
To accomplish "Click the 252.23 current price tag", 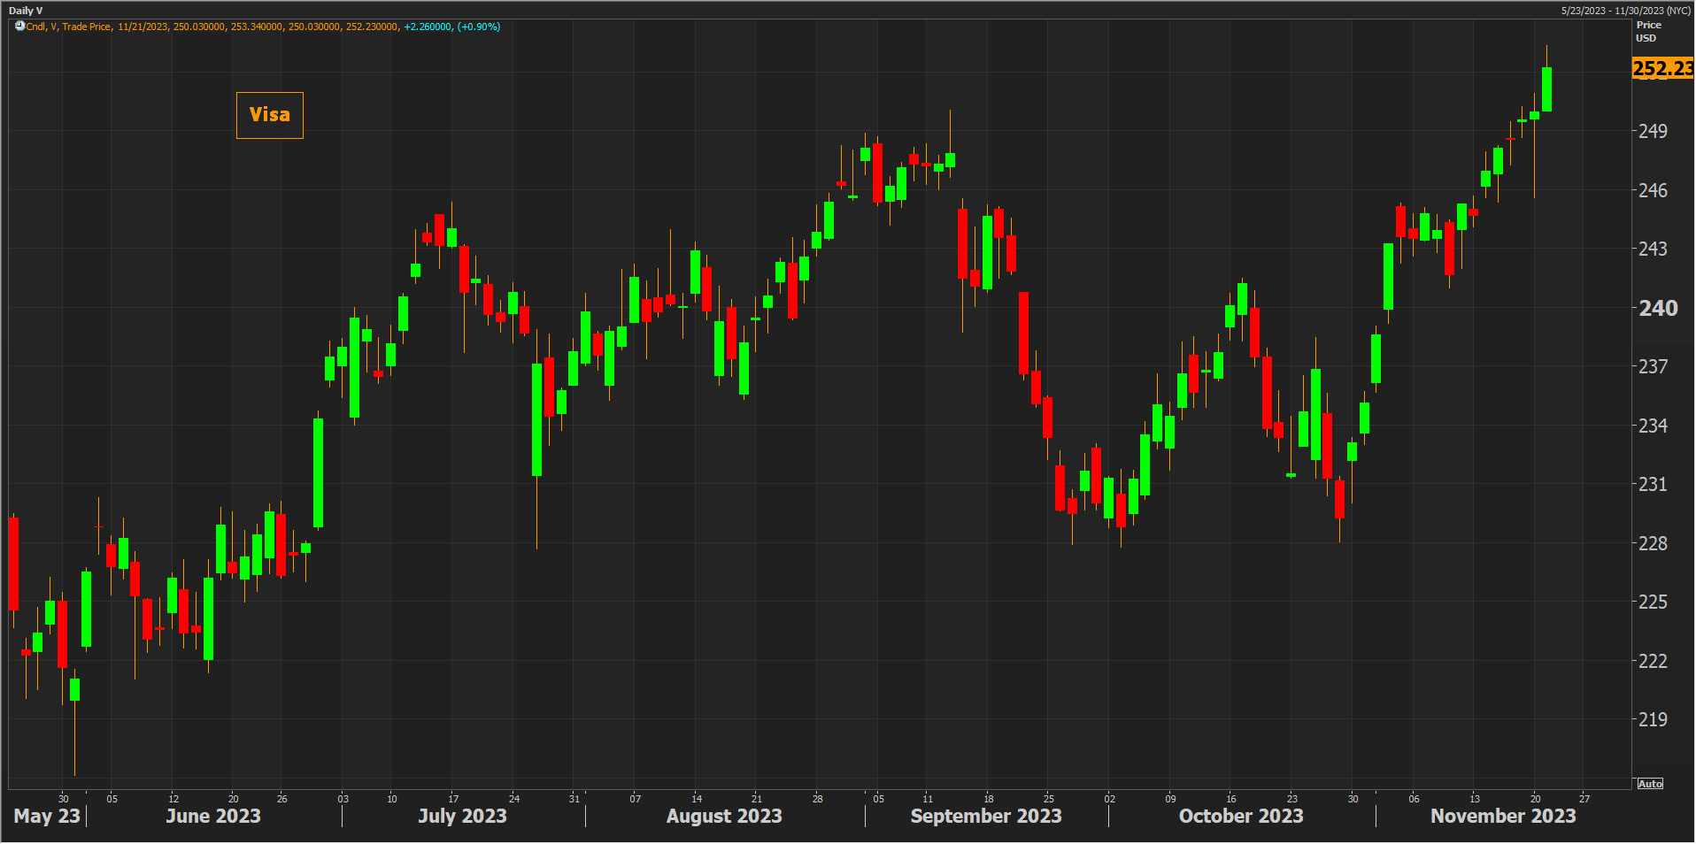I will pos(1661,69).
